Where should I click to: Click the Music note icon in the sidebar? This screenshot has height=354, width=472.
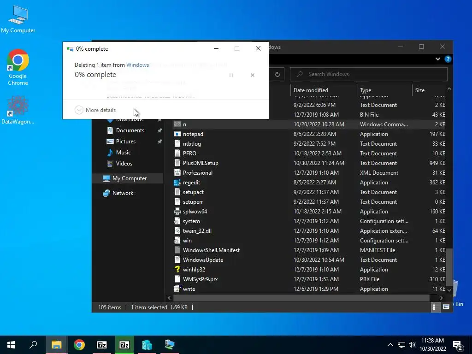[x=110, y=152]
